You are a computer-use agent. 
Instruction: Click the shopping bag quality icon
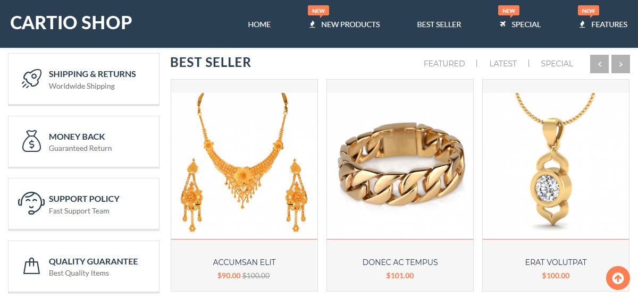pyautogui.click(x=31, y=266)
